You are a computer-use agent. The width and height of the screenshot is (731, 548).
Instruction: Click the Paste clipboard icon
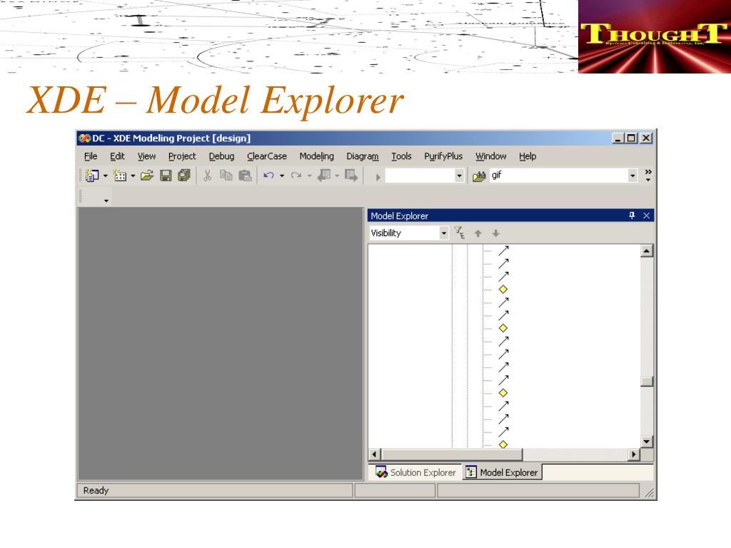pos(245,176)
